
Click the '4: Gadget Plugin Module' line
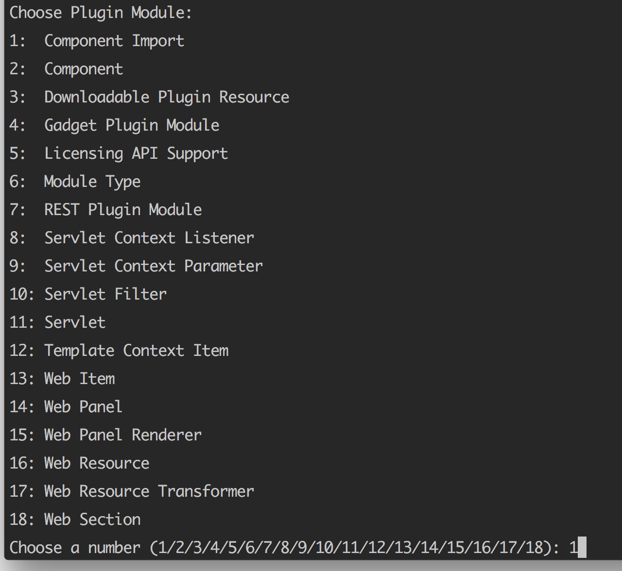[x=114, y=125]
